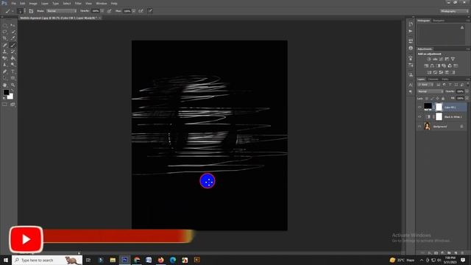Toggle the lock all button
Screen dimensions: 471x265
(x=443, y=98)
